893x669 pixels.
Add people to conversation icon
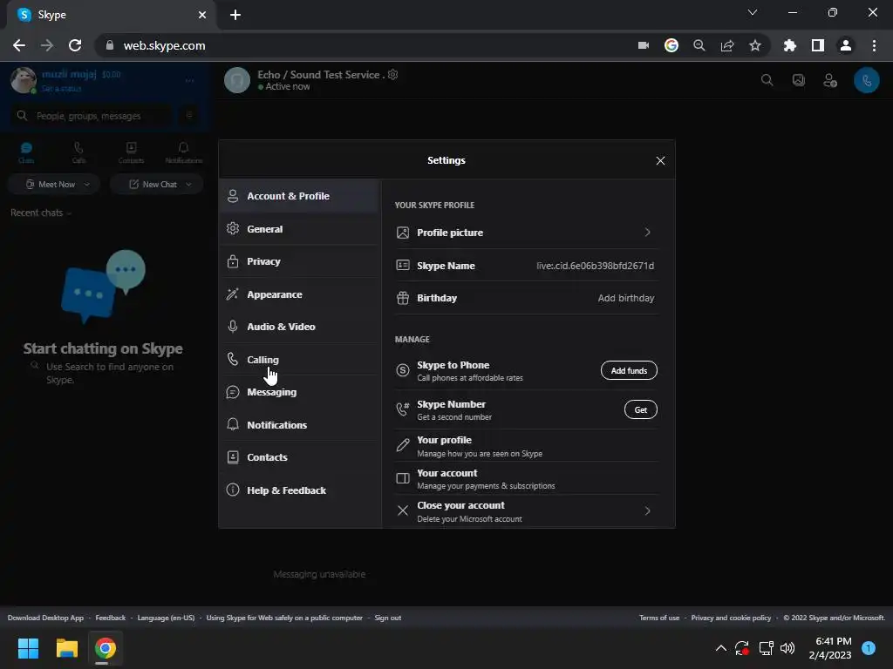coord(830,81)
